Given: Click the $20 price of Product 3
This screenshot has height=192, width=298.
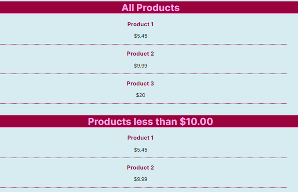Looking at the screenshot, I should 140,95.
